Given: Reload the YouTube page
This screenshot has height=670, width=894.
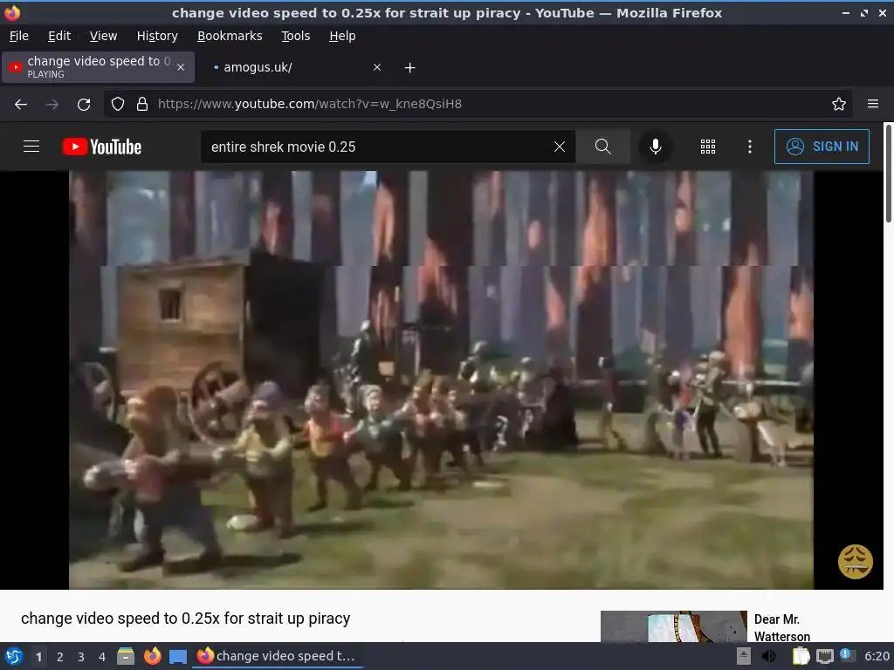Looking at the screenshot, I should [84, 105].
